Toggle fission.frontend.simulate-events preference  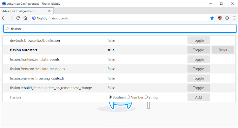(x=199, y=59)
